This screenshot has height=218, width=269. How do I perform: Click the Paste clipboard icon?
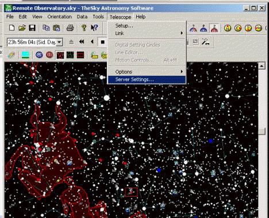[x=56, y=28]
